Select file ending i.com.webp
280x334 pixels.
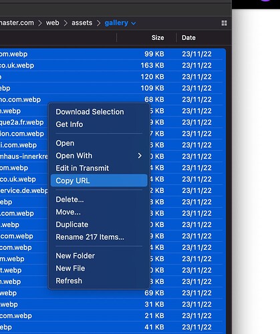tap(18, 145)
